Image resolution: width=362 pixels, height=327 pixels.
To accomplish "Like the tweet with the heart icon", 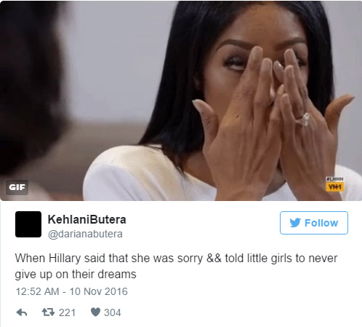I will tap(95, 312).
